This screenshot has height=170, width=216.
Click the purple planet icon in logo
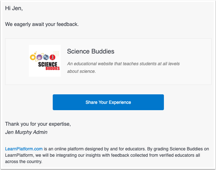(39, 57)
